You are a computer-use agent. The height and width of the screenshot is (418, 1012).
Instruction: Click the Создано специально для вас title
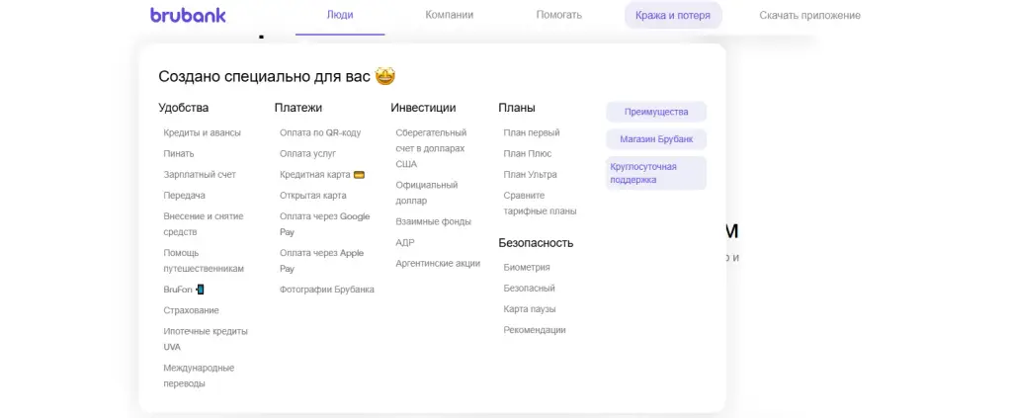coord(277,77)
